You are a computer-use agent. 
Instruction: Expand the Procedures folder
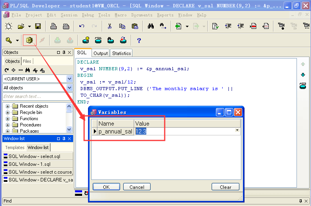[7, 125]
